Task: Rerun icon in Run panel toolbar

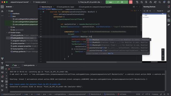Action: [x=6, y=69]
